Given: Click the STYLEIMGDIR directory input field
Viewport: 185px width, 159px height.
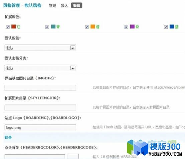Looking at the screenshot, I should coord(40,107).
